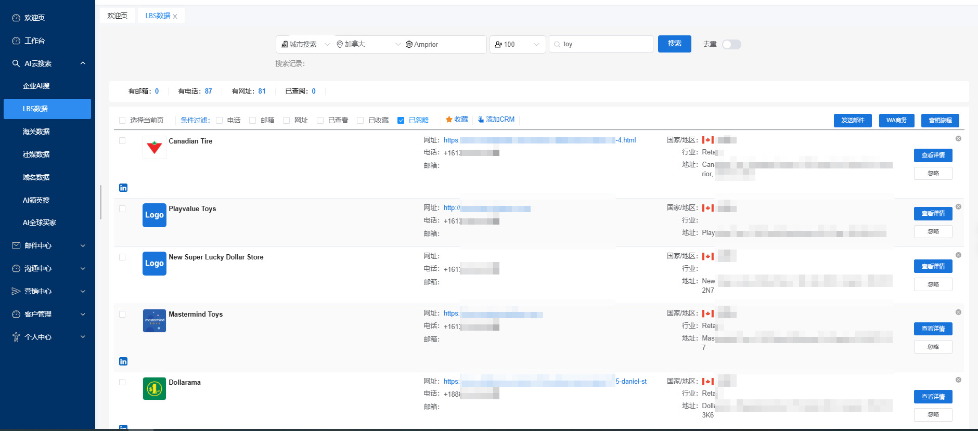Expand the 沟通中心 menu
978x431 pixels.
click(83, 268)
